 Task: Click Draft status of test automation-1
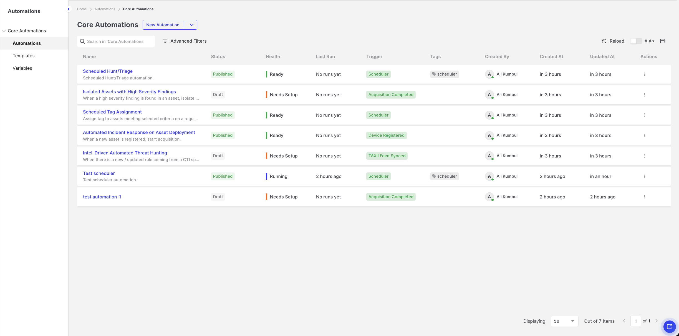[x=218, y=197]
